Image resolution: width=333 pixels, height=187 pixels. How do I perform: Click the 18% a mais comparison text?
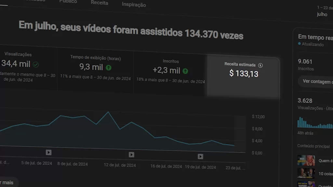pos(170,81)
